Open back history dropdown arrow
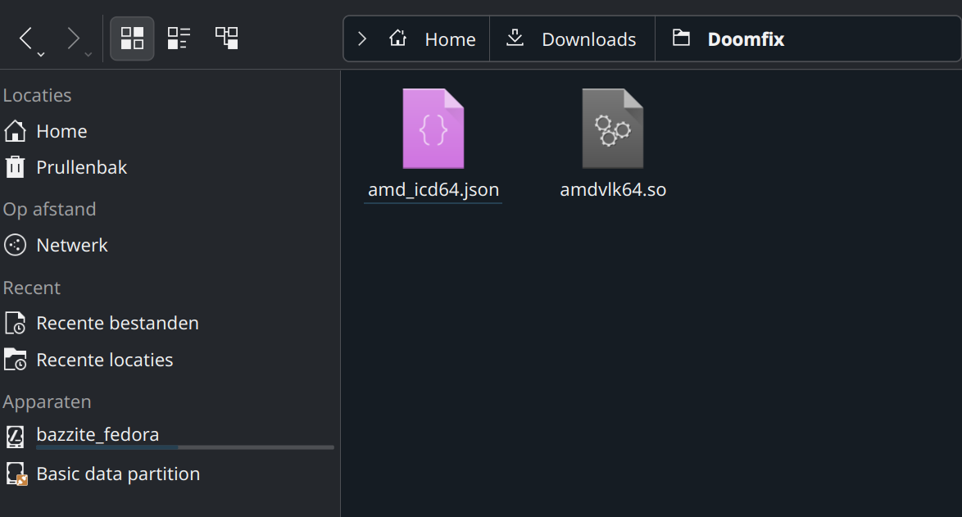This screenshot has width=962, height=517. [41, 55]
